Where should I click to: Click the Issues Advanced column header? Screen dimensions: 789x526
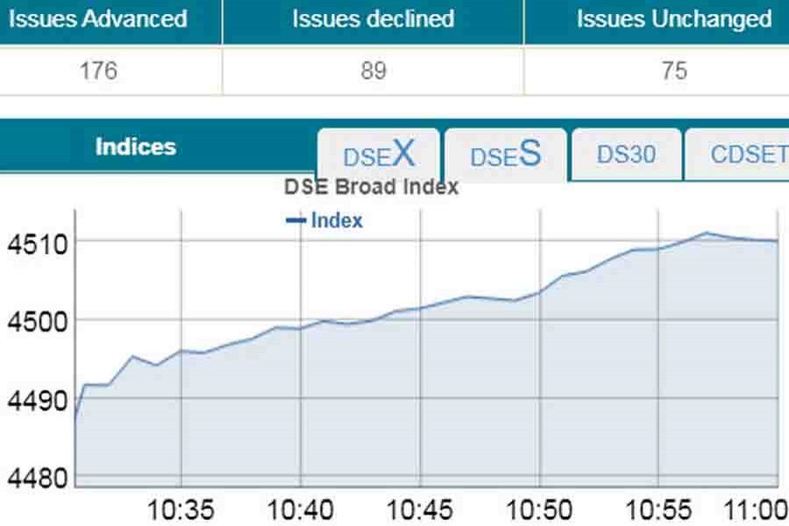[x=97, y=19]
